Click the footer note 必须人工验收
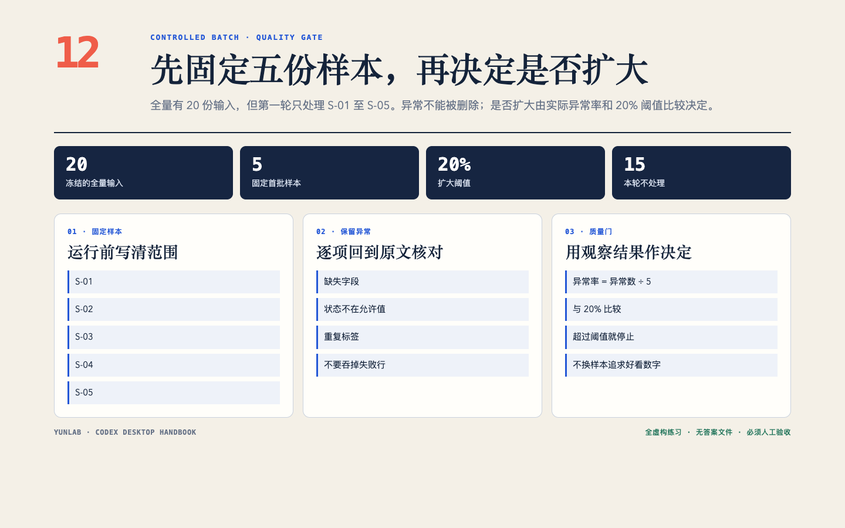 (x=769, y=432)
